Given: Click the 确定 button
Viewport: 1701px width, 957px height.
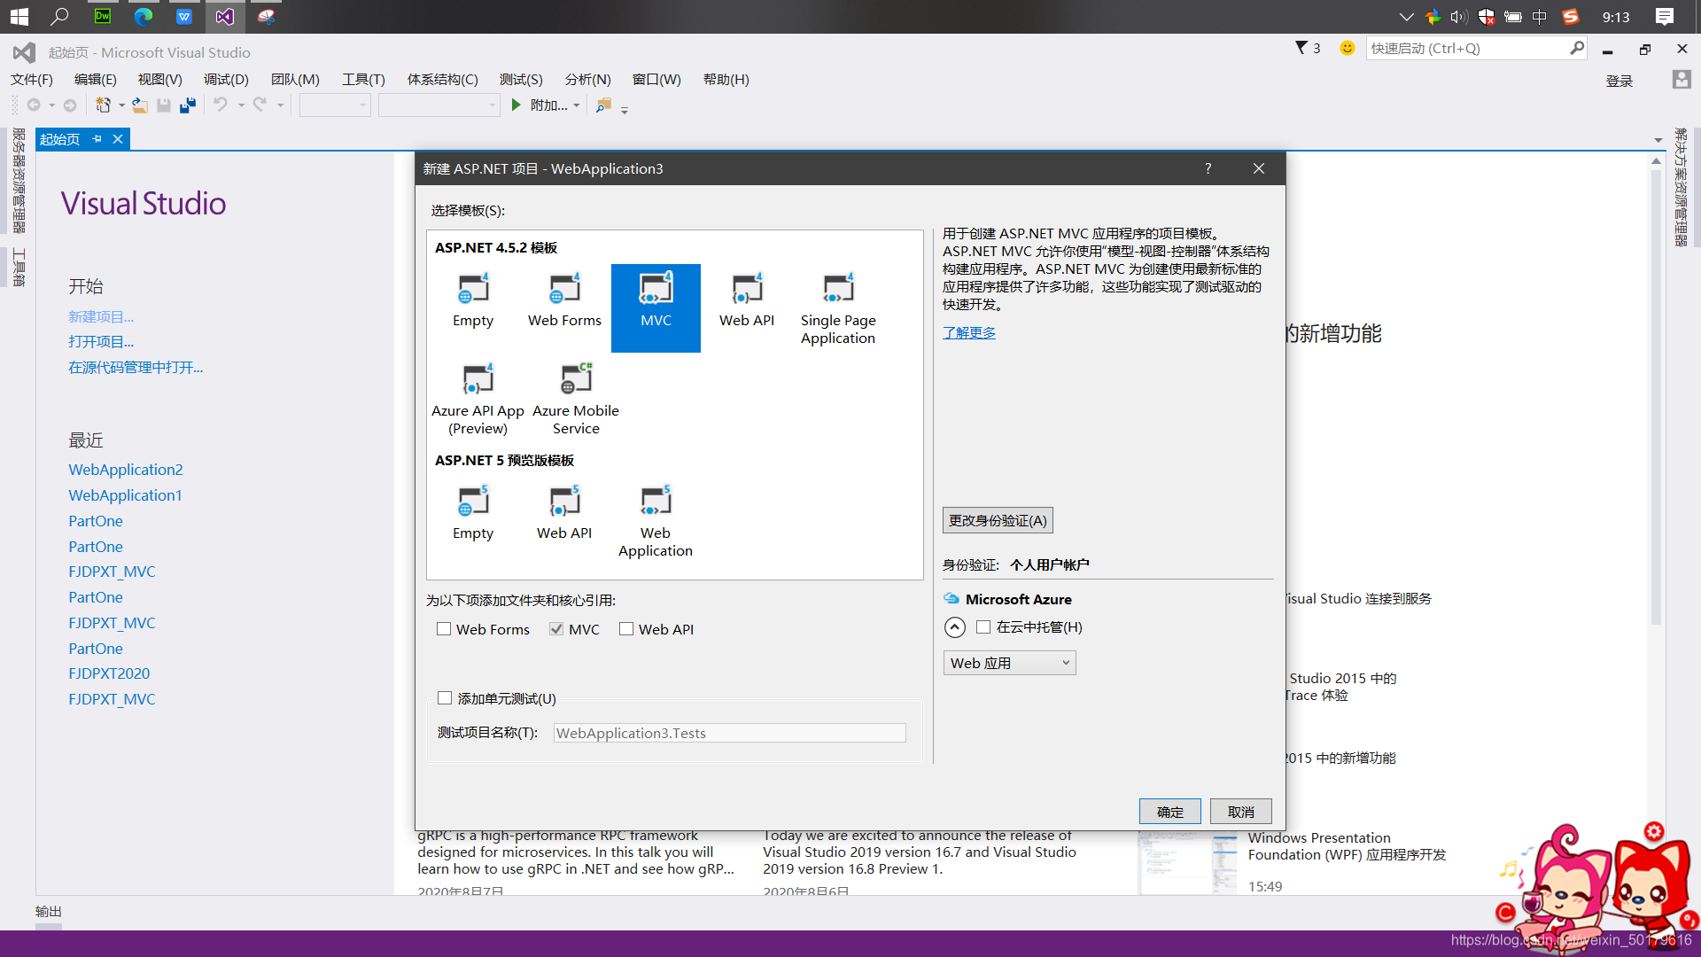Looking at the screenshot, I should click(1170, 812).
